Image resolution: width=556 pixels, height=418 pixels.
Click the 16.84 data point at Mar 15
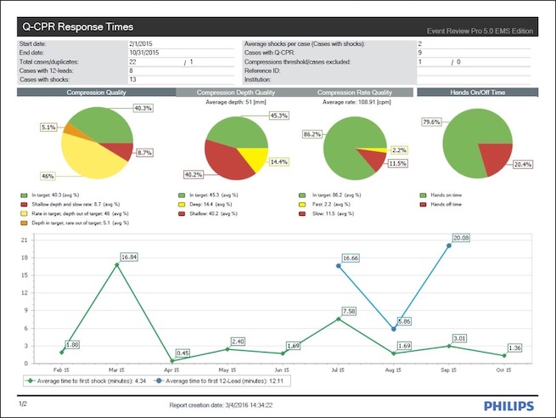[117, 265]
